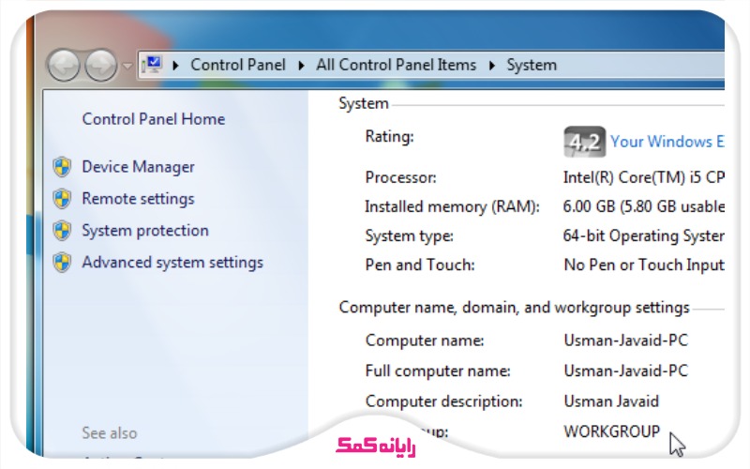This screenshot has height=469, width=750.
Task: Click the System breadcrumb segment
Action: pos(532,65)
